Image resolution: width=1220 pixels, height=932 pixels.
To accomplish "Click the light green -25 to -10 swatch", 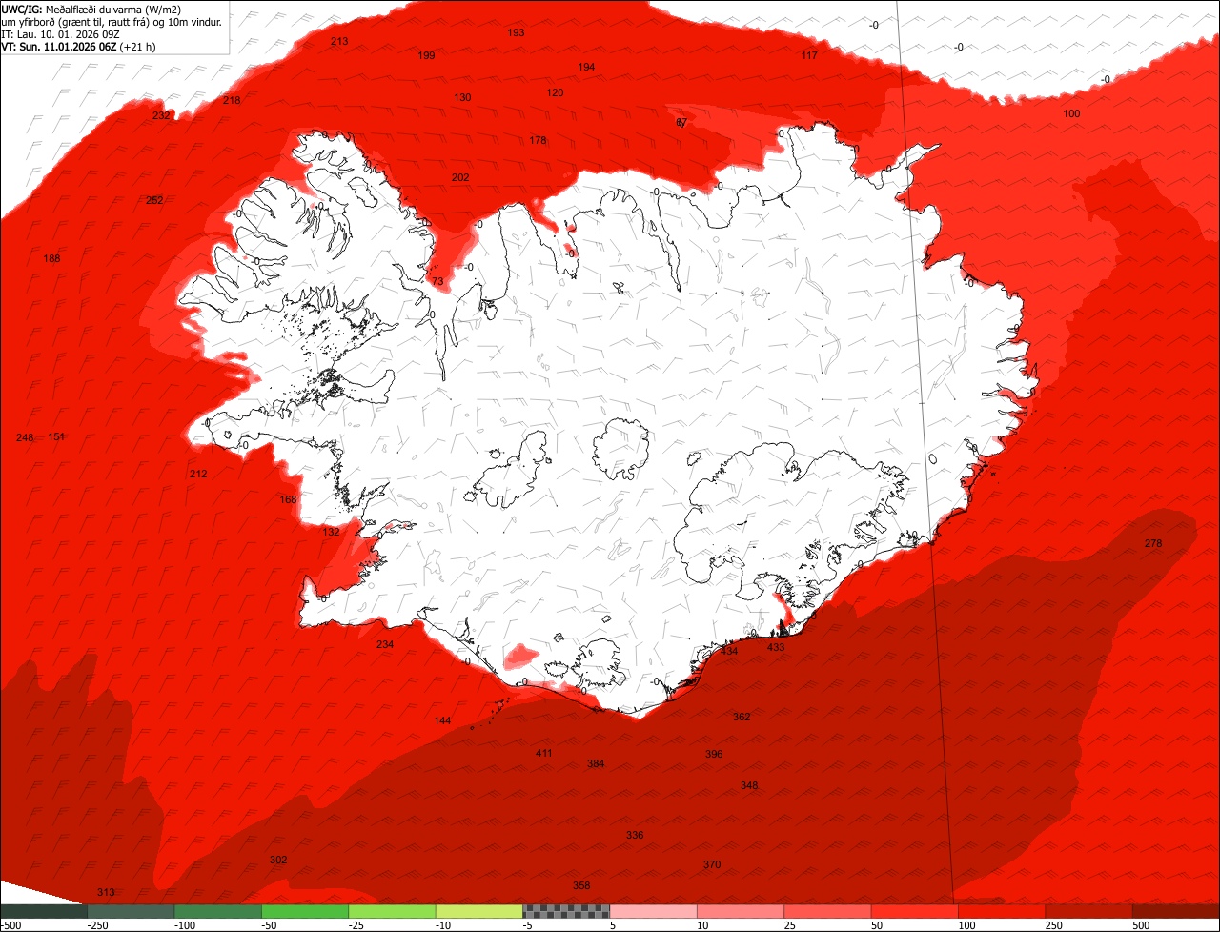I will coord(392,911).
